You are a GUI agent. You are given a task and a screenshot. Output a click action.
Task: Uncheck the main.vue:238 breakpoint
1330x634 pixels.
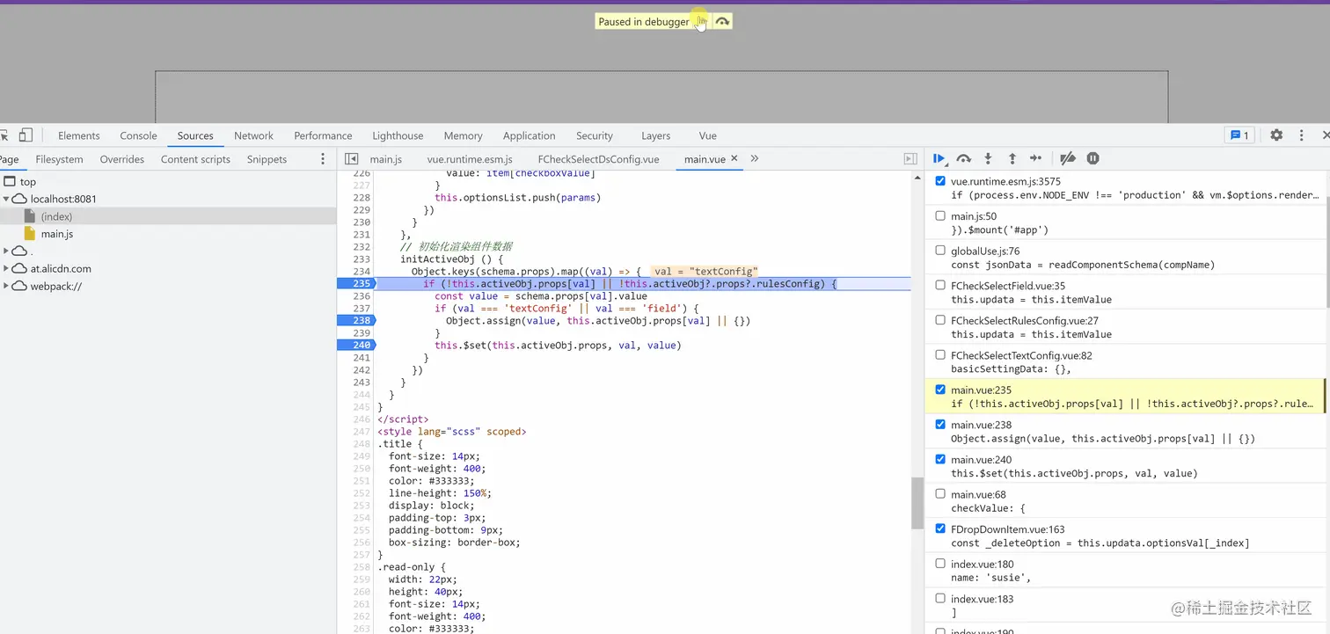(x=940, y=425)
